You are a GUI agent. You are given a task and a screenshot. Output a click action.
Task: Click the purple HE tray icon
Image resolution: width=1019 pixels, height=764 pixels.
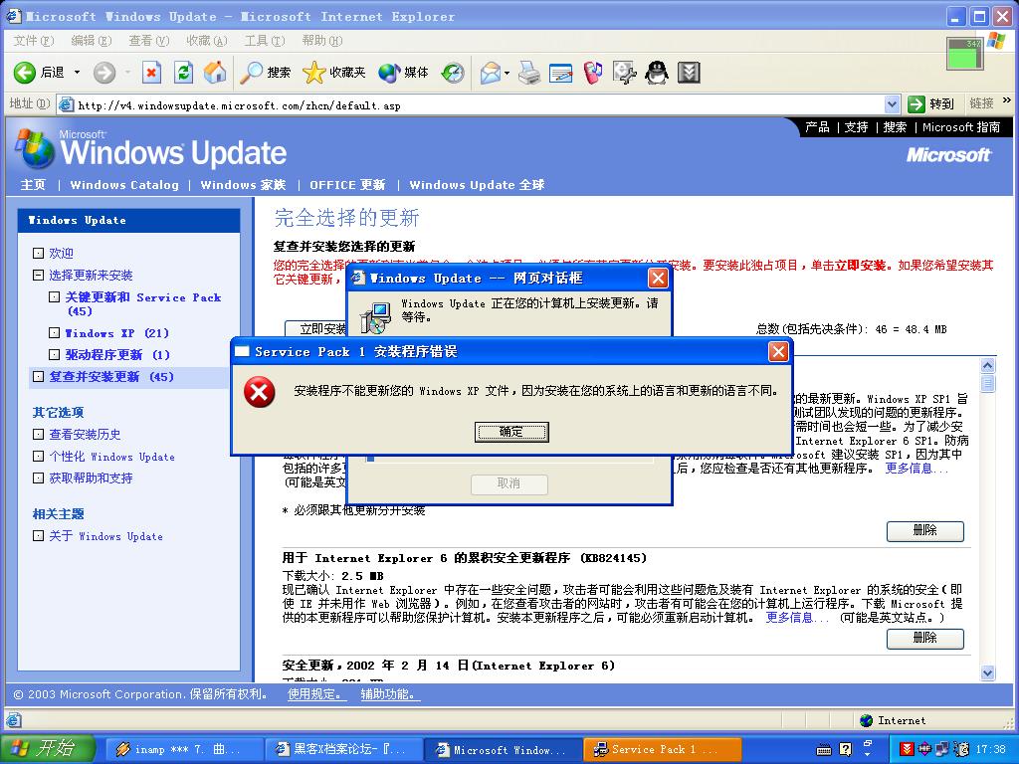(924, 749)
